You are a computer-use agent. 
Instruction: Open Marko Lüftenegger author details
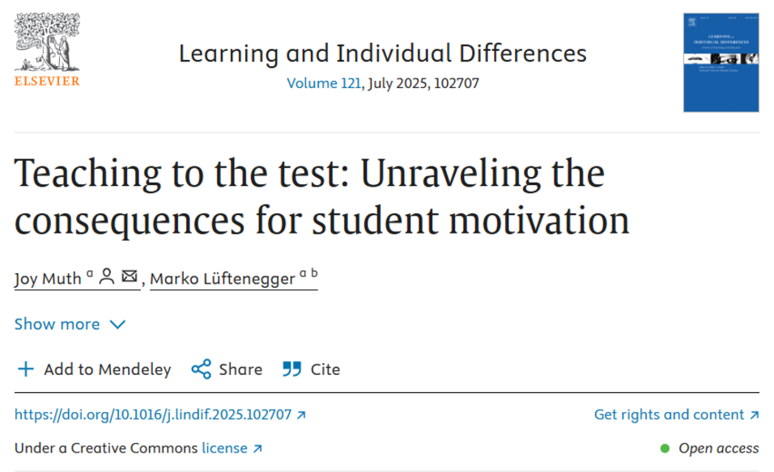click(233, 278)
